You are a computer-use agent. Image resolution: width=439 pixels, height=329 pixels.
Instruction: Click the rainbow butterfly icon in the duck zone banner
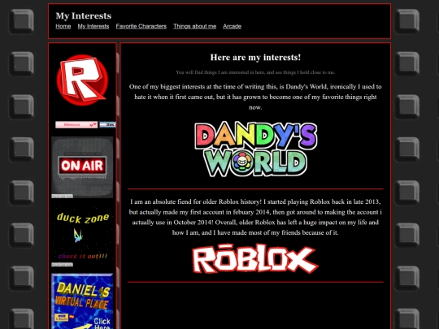[78, 236]
